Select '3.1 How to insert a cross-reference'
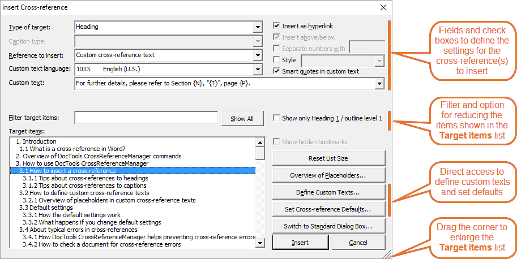 (x=133, y=171)
